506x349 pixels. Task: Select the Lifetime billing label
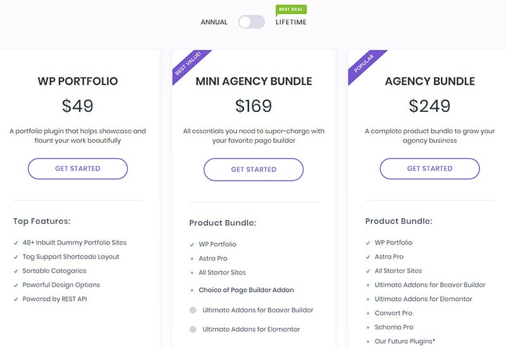(x=291, y=22)
